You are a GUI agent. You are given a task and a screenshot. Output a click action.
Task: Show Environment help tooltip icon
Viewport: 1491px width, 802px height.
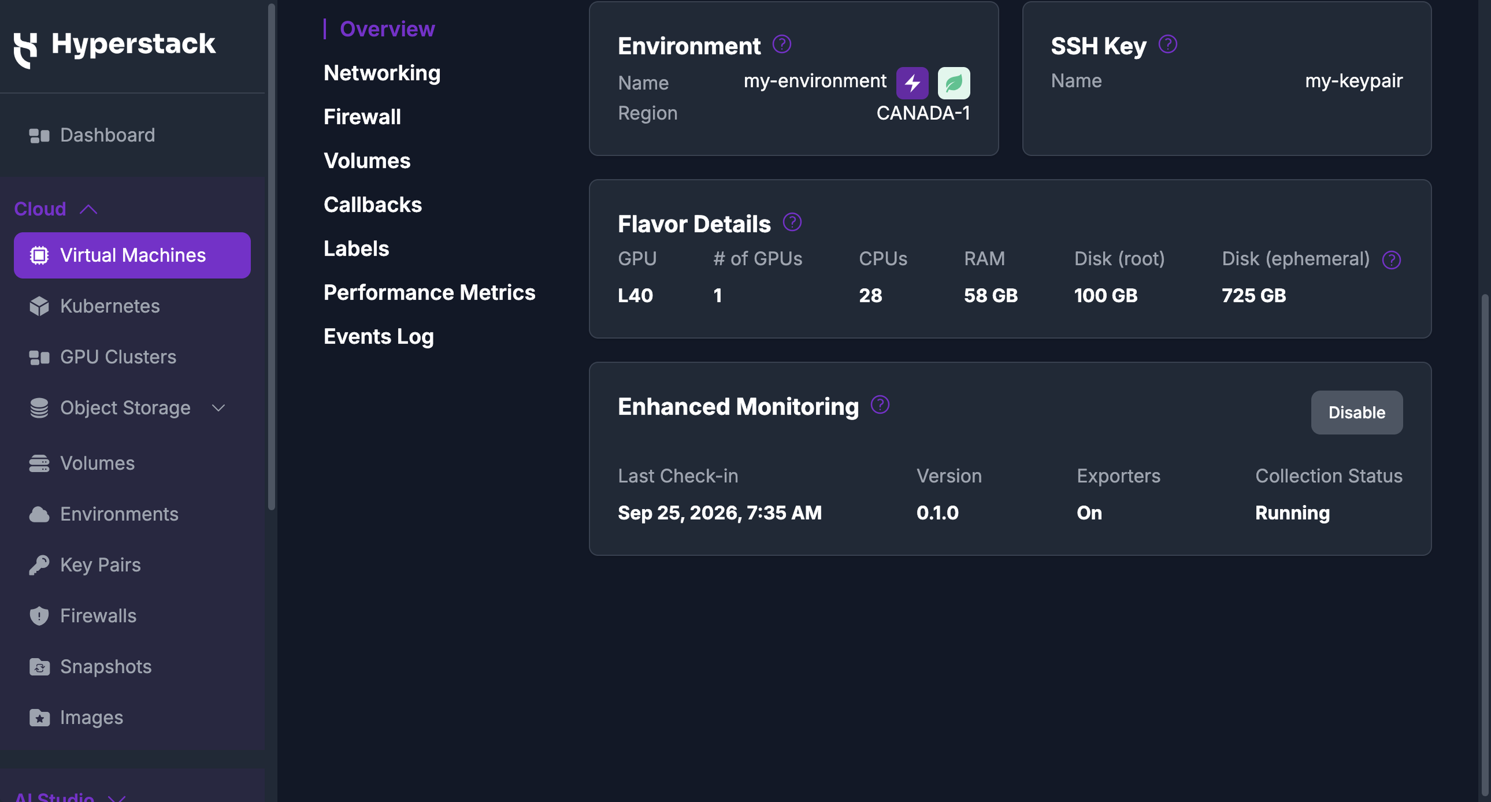click(x=781, y=44)
